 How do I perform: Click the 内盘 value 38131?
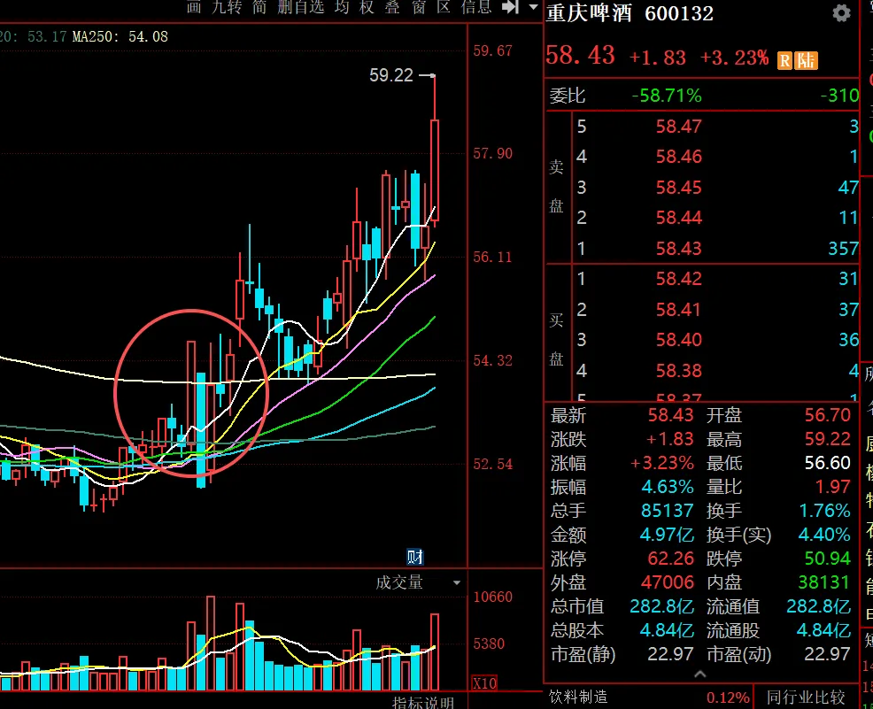824,582
